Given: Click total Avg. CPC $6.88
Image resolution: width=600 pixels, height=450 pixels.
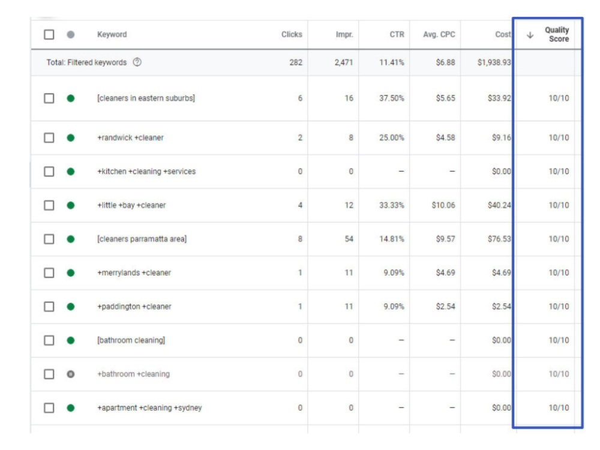Looking at the screenshot, I should coord(445,62).
